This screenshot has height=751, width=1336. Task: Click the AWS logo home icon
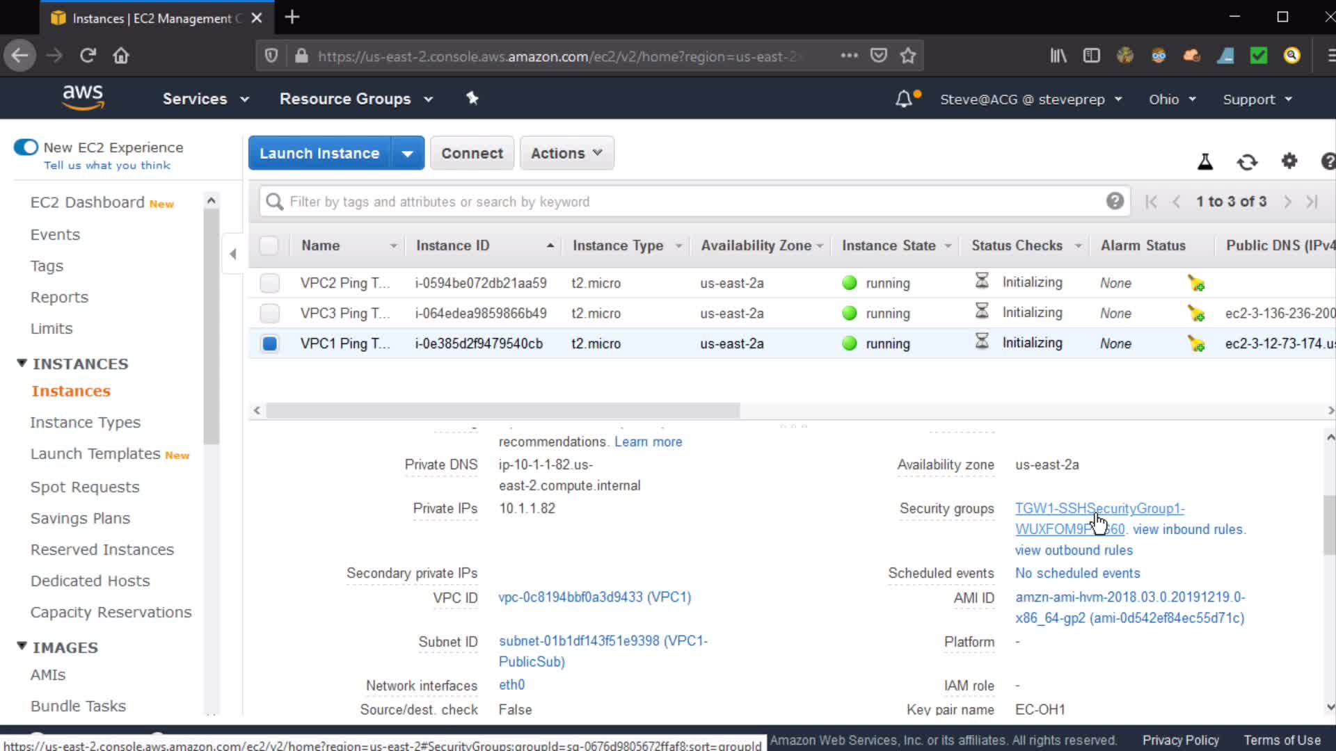click(x=83, y=97)
